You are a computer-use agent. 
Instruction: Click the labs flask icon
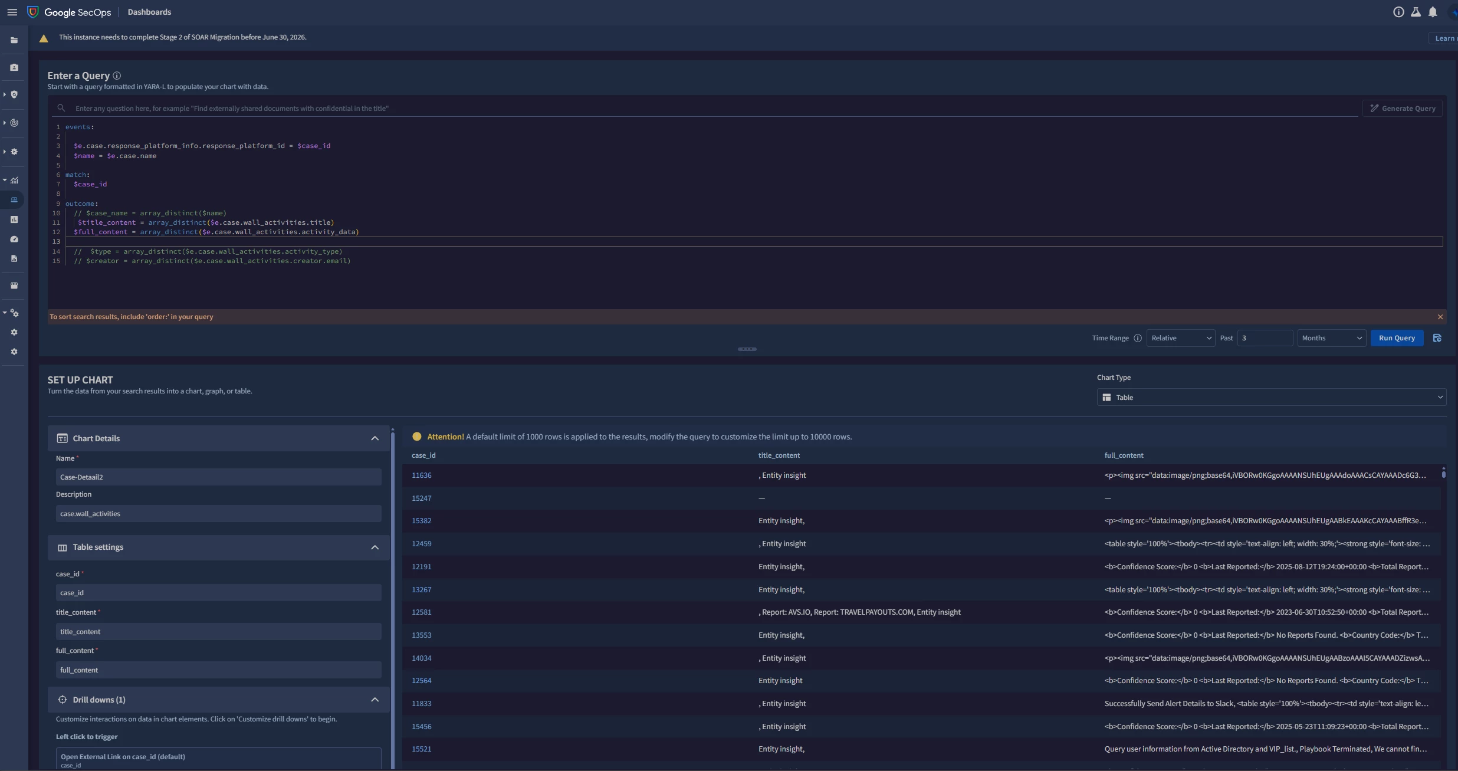coord(1416,12)
